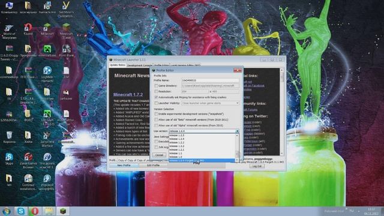The image size is (384, 216).
Task: Enable experimental development versions (snapshots)
Action: click(156, 114)
